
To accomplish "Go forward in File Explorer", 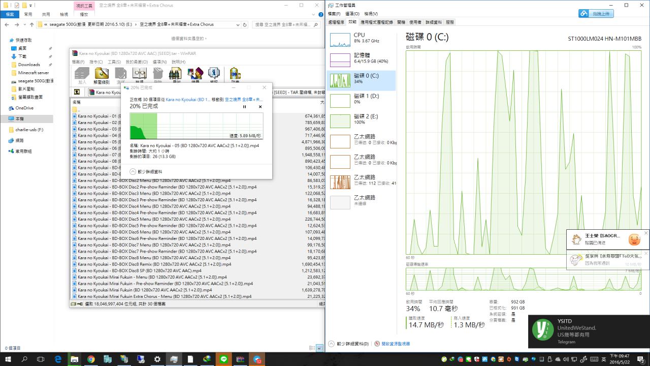I will coord(17,24).
